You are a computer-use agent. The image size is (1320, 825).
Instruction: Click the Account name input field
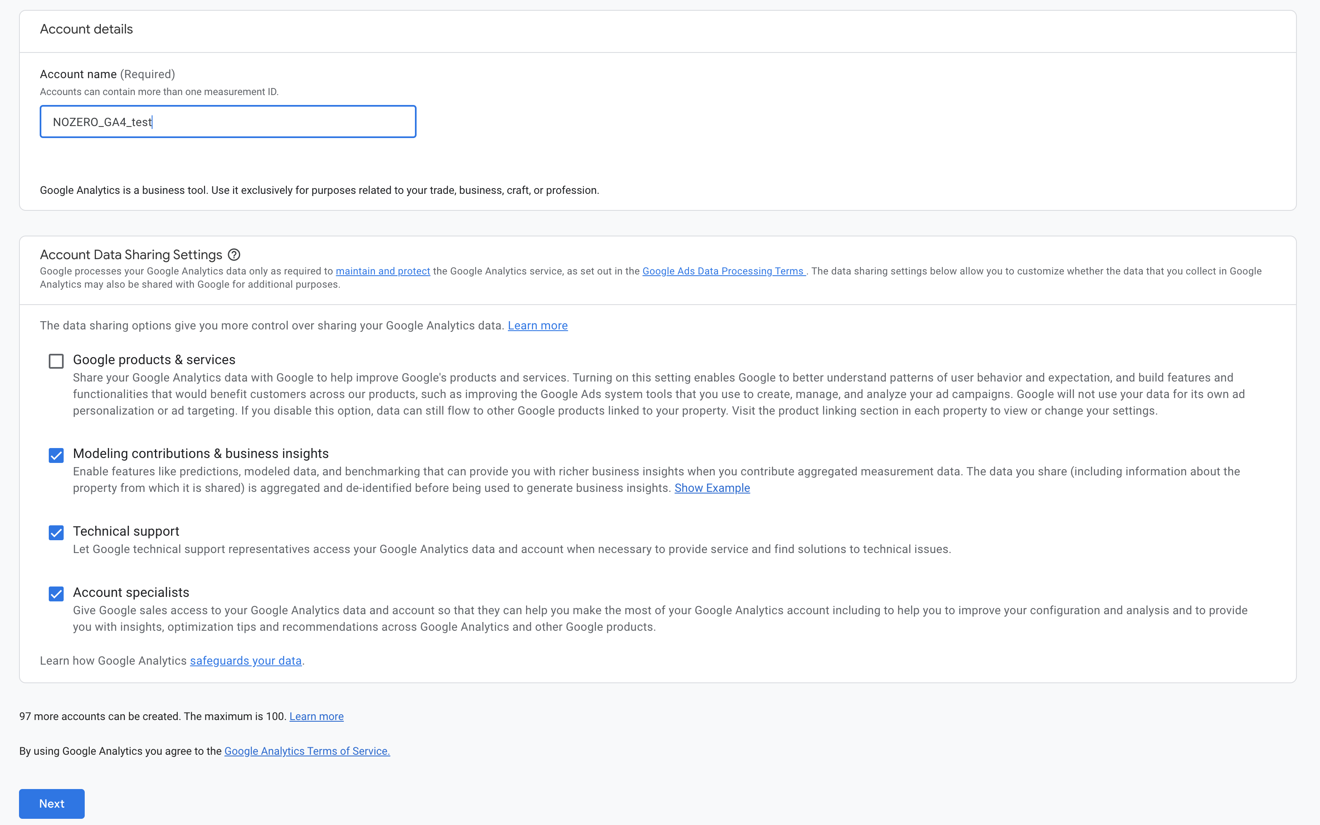pyautogui.click(x=228, y=122)
